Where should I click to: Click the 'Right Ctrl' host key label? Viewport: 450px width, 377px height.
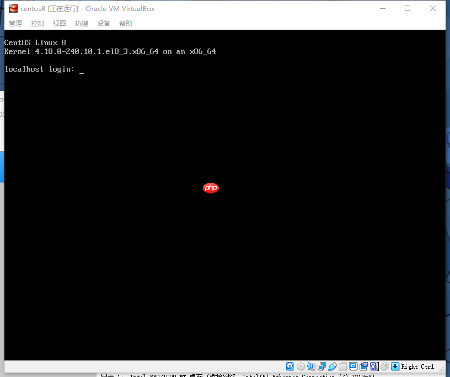pos(417,366)
